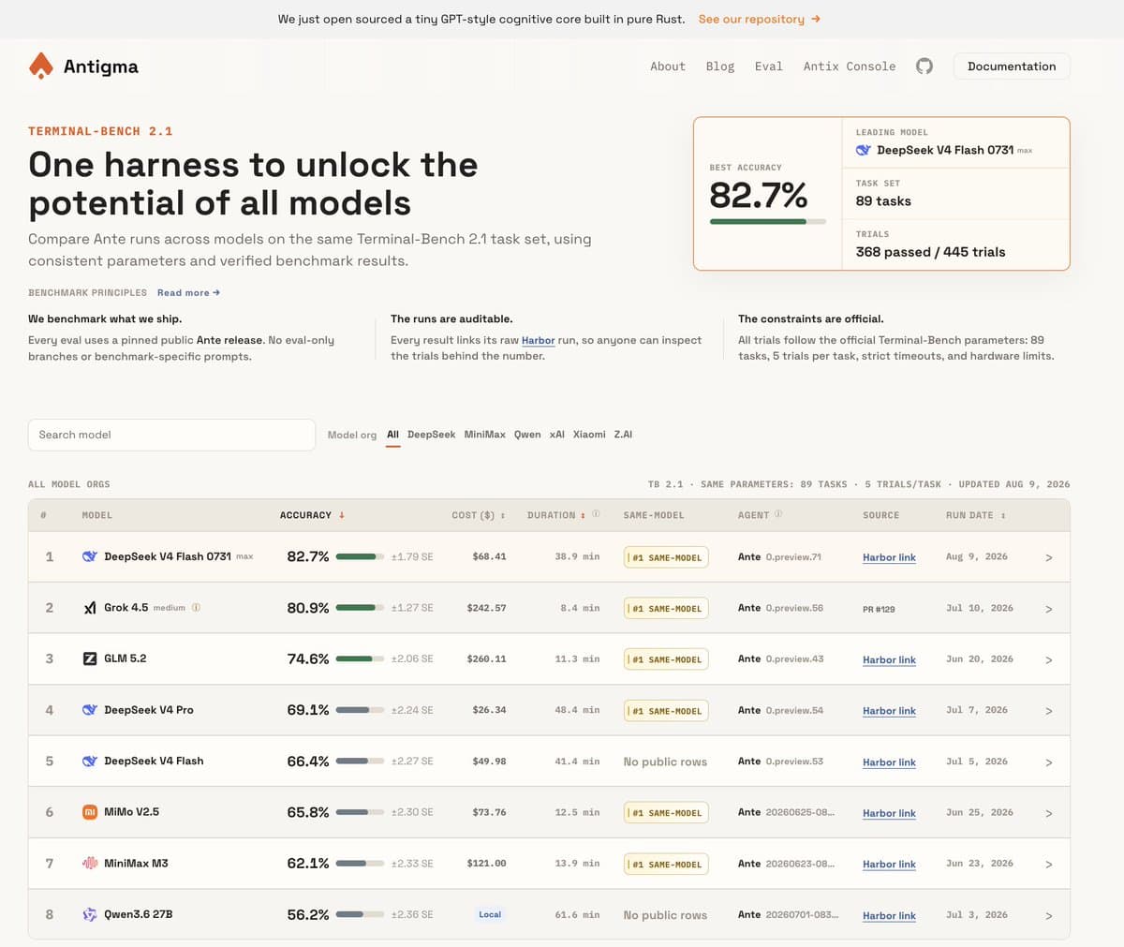
Task: Expand the GLM 5.2 row chevron
Action: pos(1048,659)
